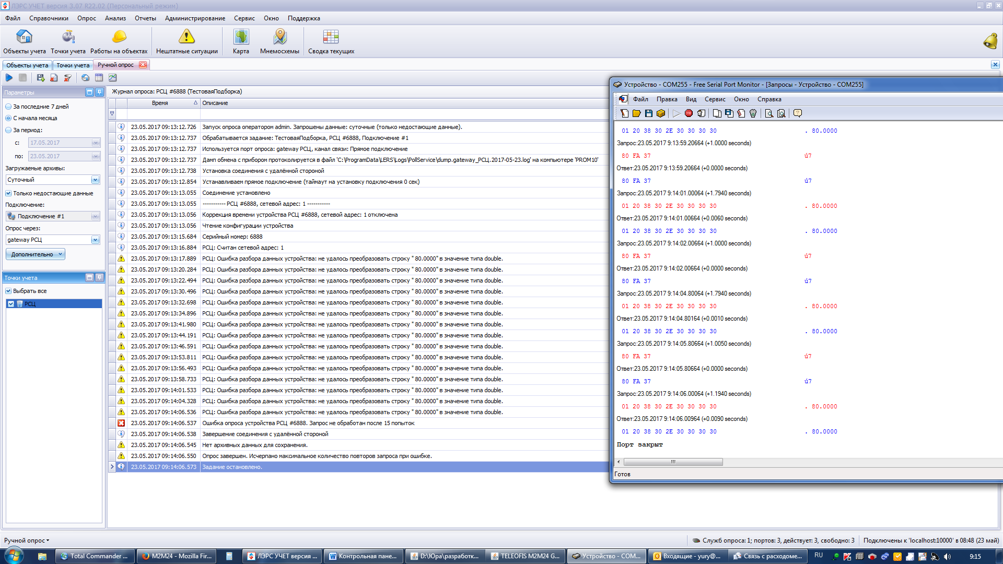Open the Администрирование menu
The height and width of the screenshot is (564, 1003).
pyautogui.click(x=195, y=18)
